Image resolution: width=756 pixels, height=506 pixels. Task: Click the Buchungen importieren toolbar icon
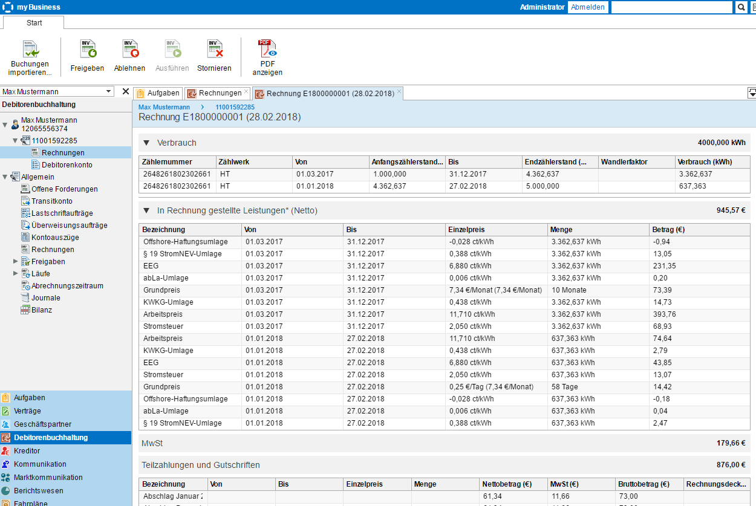pyautogui.click(x=30, y=50)
